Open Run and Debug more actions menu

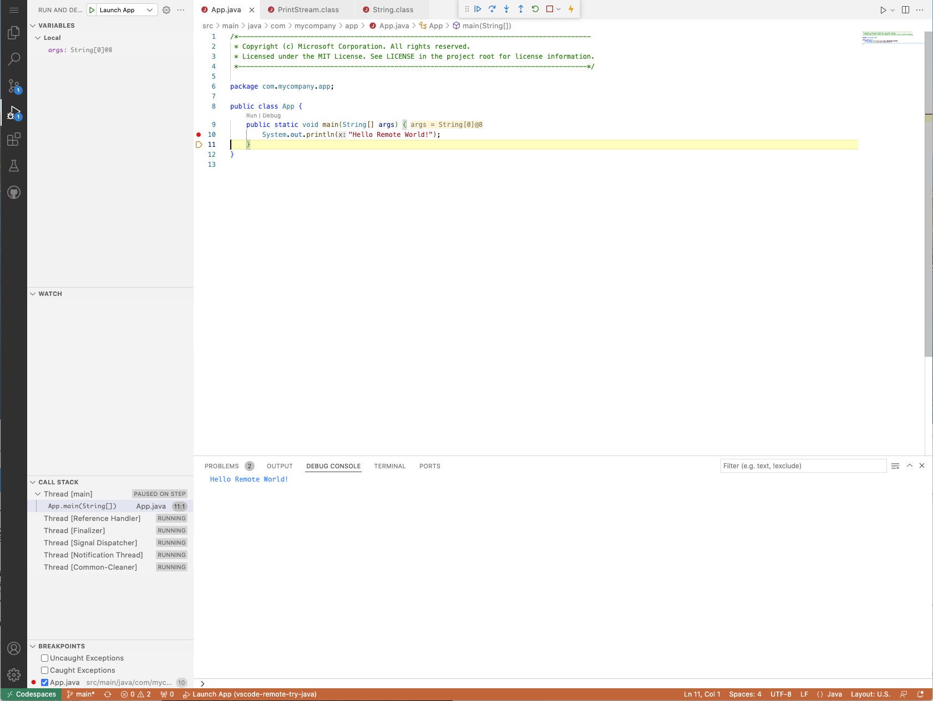[181, 10]
